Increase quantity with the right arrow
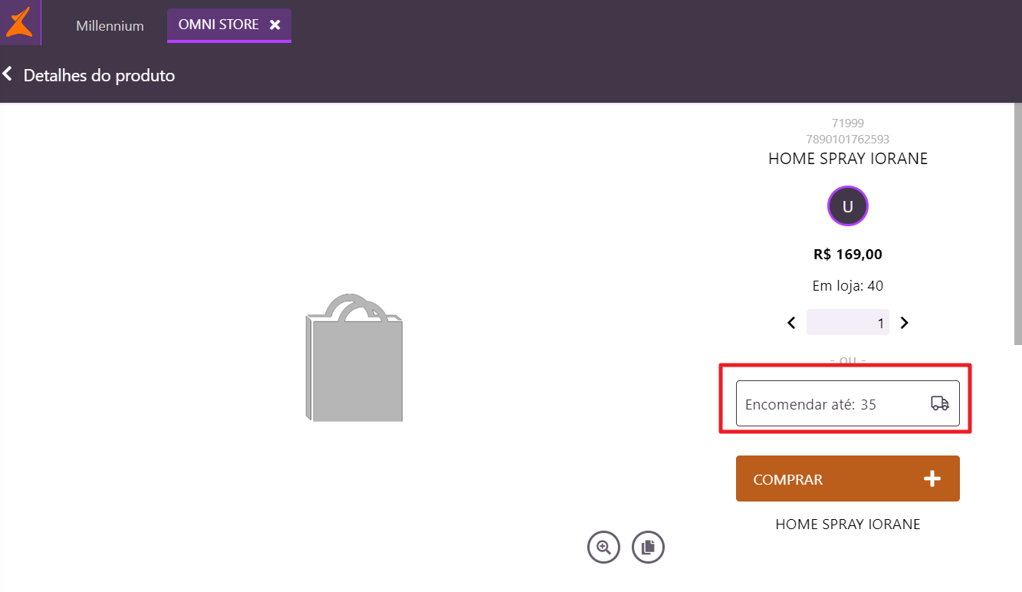Screen dimensions: 1022x592 pyautogui.click(x=904, y=323)
